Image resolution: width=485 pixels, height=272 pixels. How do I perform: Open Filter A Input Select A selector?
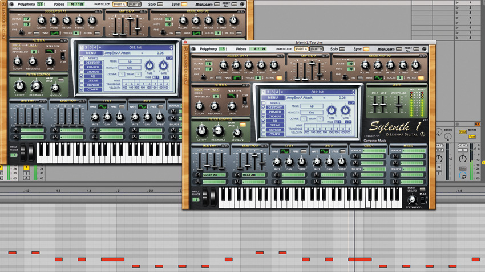click(x=216, y=97)
